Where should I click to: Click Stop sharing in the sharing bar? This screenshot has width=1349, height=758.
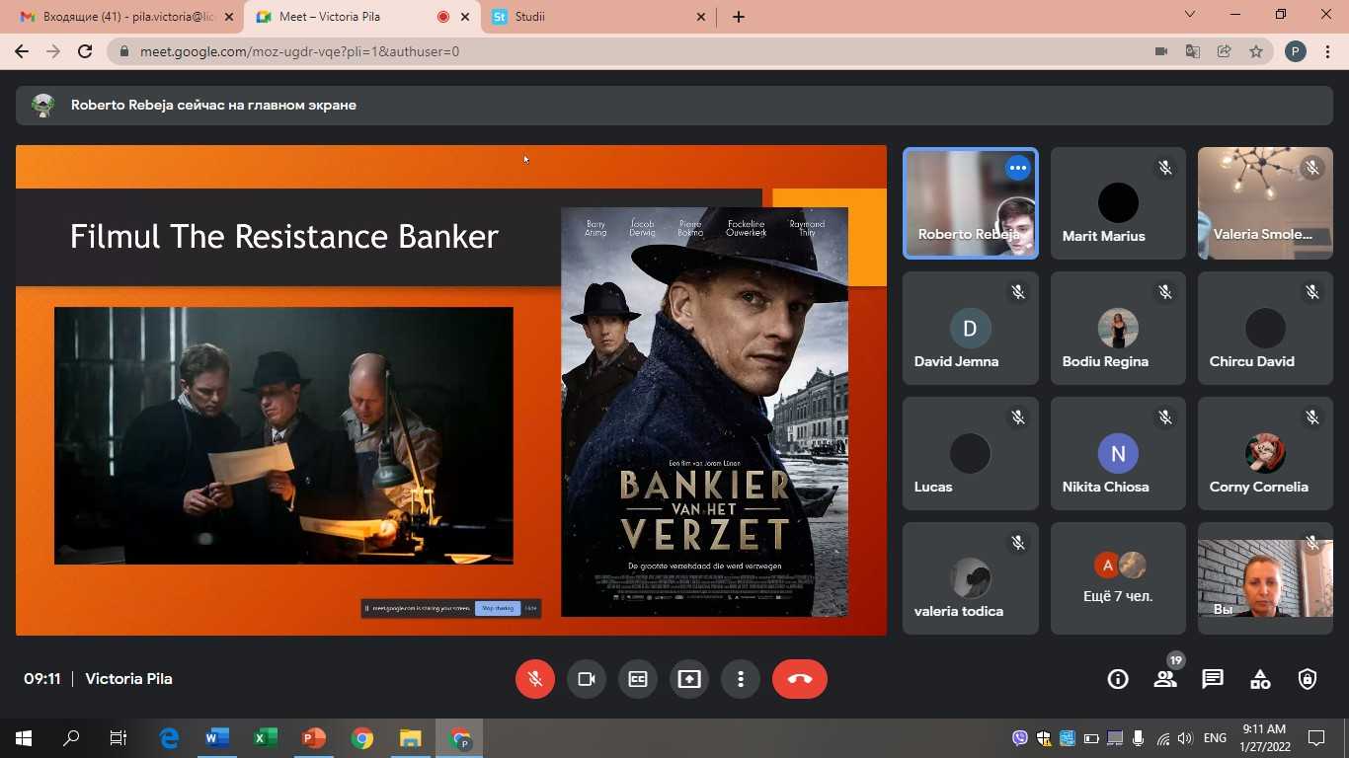coord(498,608)
